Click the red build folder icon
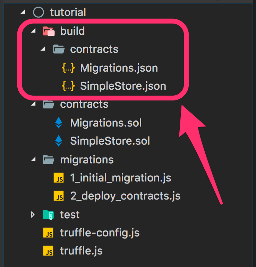256x267 pixels. [x=49, y=31]
